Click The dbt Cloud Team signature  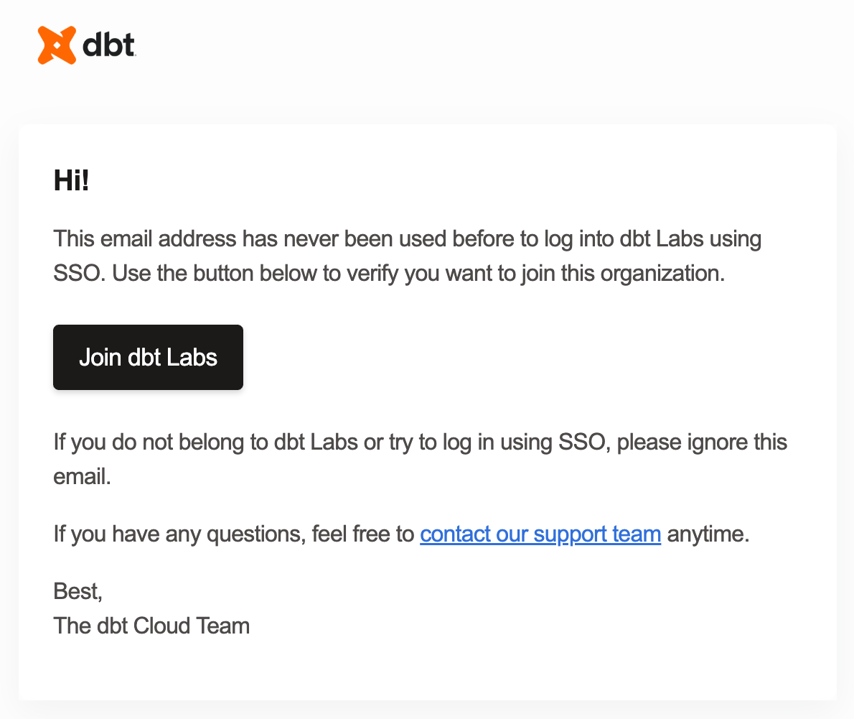point(151,626)
